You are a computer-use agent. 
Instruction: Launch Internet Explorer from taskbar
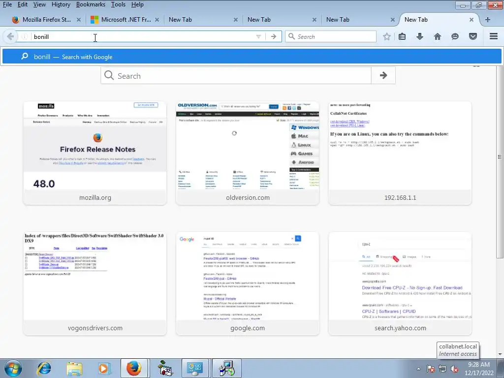(44, 368)
